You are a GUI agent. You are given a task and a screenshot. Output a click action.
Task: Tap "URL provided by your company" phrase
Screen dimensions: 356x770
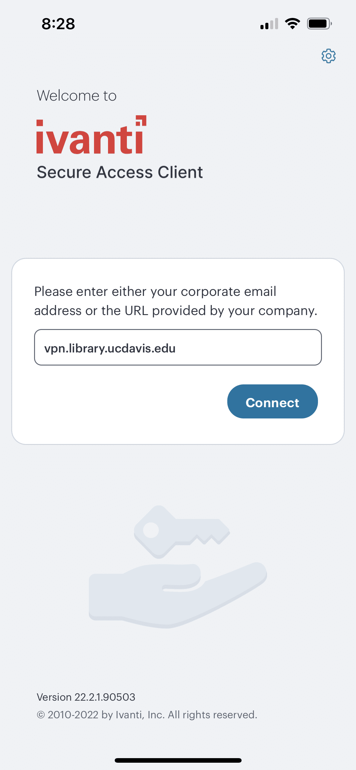(221, 311)
